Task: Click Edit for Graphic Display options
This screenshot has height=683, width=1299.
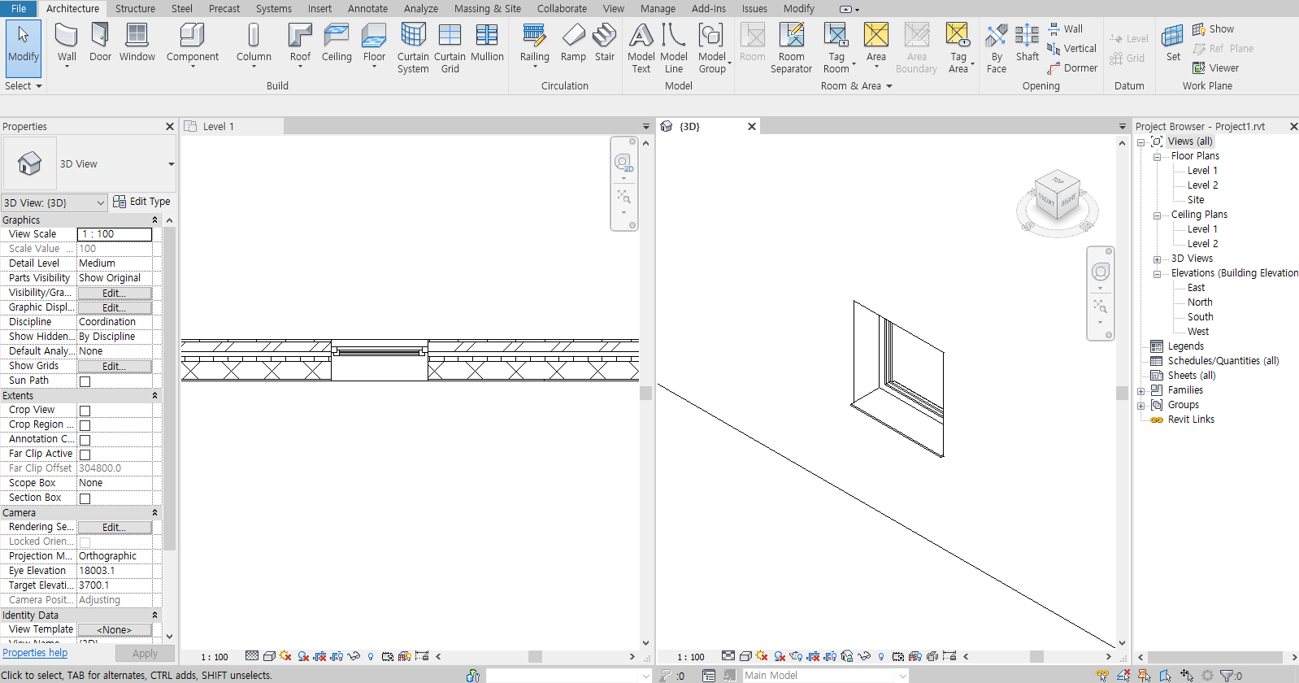Action: click(115, 307)
